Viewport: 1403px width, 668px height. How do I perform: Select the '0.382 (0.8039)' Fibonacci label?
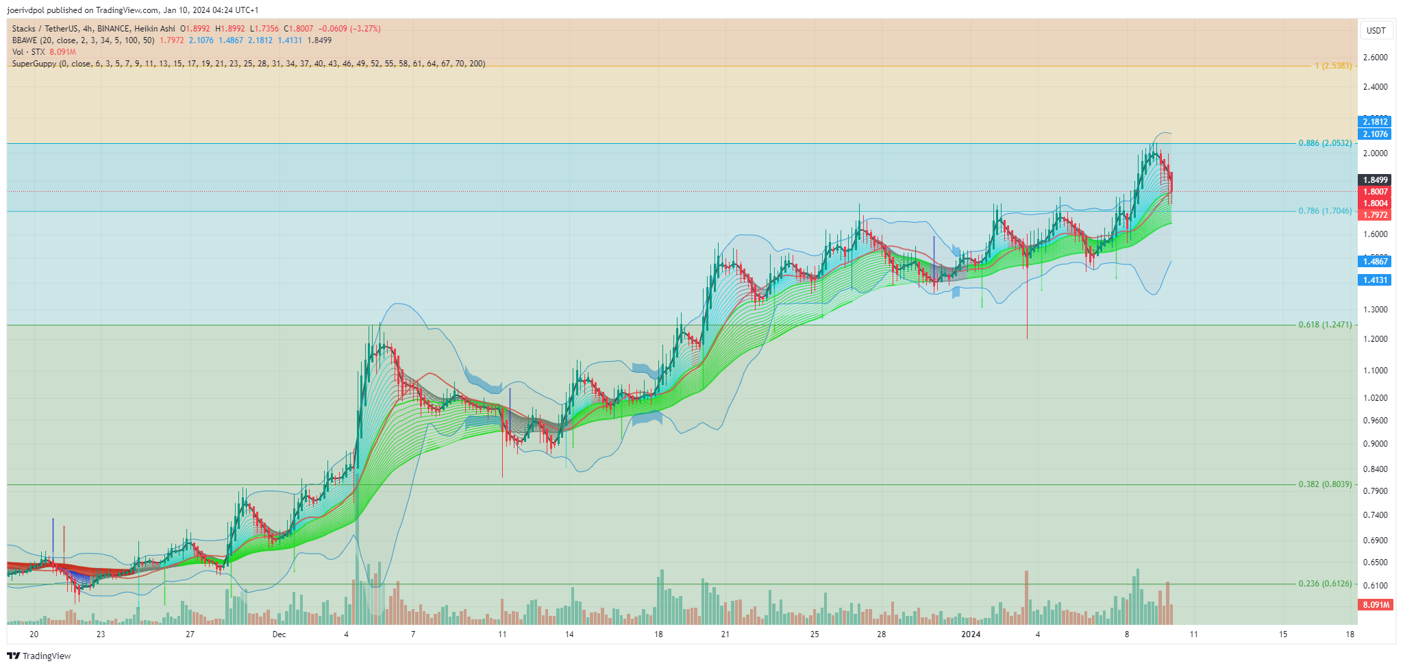[x=1325, y=484]
